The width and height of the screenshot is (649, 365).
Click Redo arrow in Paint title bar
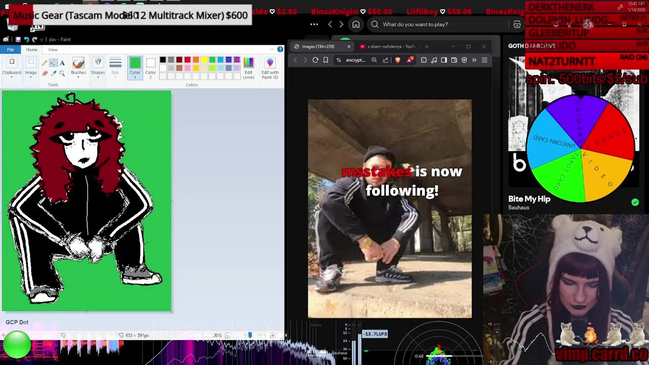pos(34,40)
